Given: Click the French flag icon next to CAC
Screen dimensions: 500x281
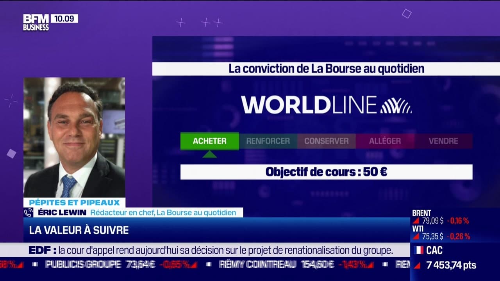Looking at the screenshot, I should click(x=418, y=251).
